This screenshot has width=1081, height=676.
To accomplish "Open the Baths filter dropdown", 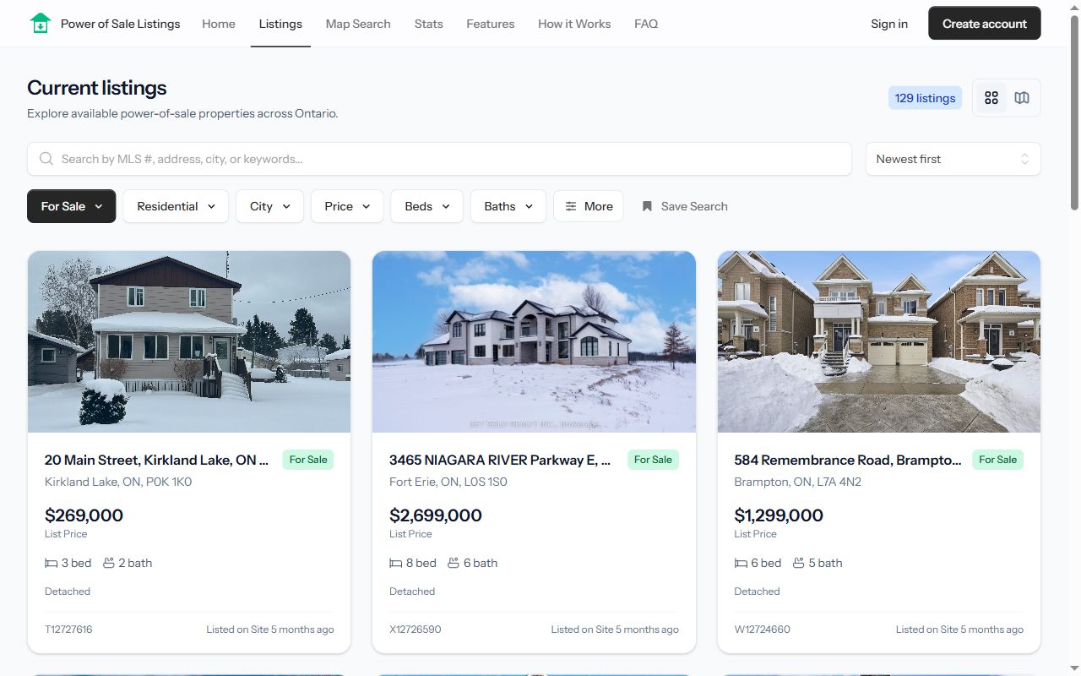I will (x=508, y=206).
